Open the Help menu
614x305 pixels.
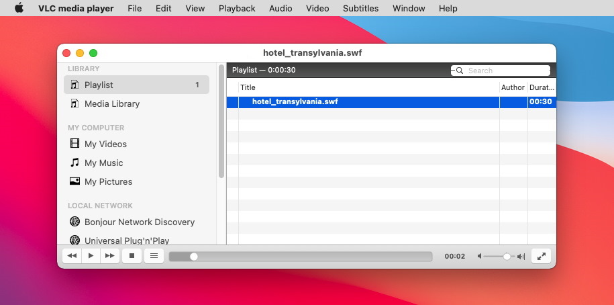(x=448, y=8)
